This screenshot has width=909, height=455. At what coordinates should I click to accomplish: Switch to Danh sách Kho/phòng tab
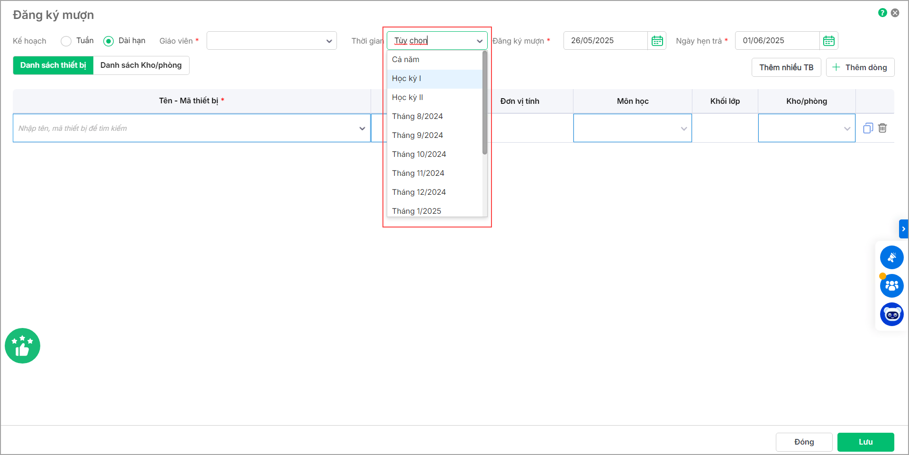(x=141, y=65)
